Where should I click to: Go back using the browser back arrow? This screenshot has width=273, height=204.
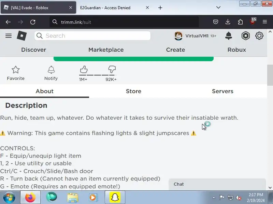tap(8, 22)
